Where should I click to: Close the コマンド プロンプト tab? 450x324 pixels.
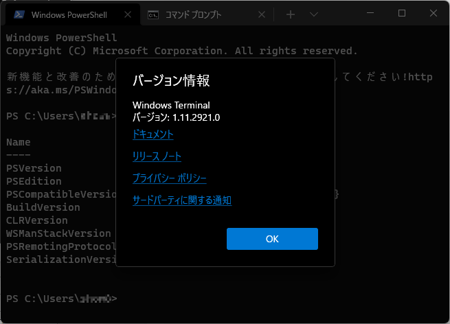262,14
